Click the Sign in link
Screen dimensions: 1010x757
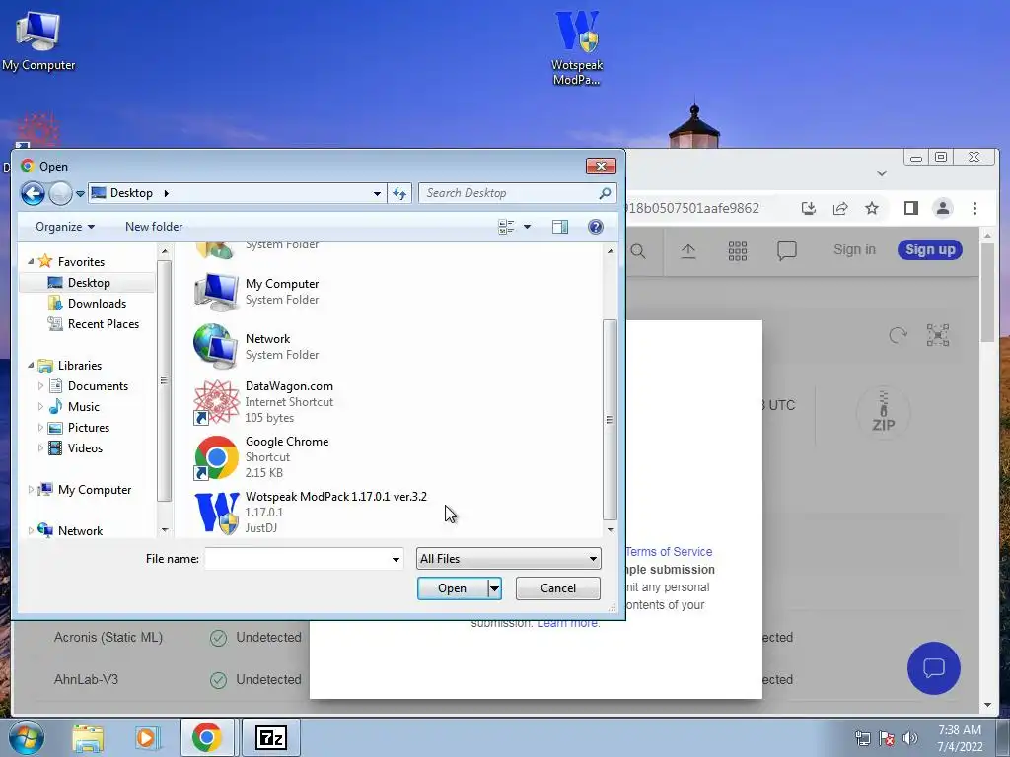854,249
